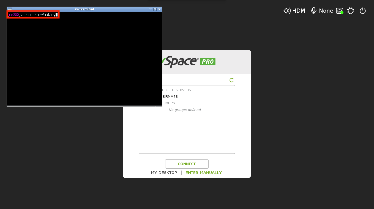Open the microphone input selector labeled None
This screenshot has height=209, width=374.
(x=322, y=11)
